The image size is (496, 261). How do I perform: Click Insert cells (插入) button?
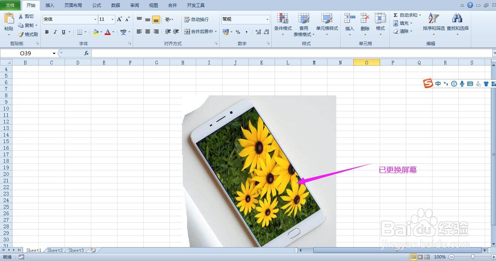click(x=349, y=24)
